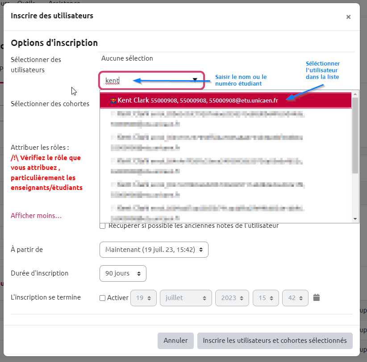
Task: Open the day selector showing 19
Action: (x=143, y=298)
